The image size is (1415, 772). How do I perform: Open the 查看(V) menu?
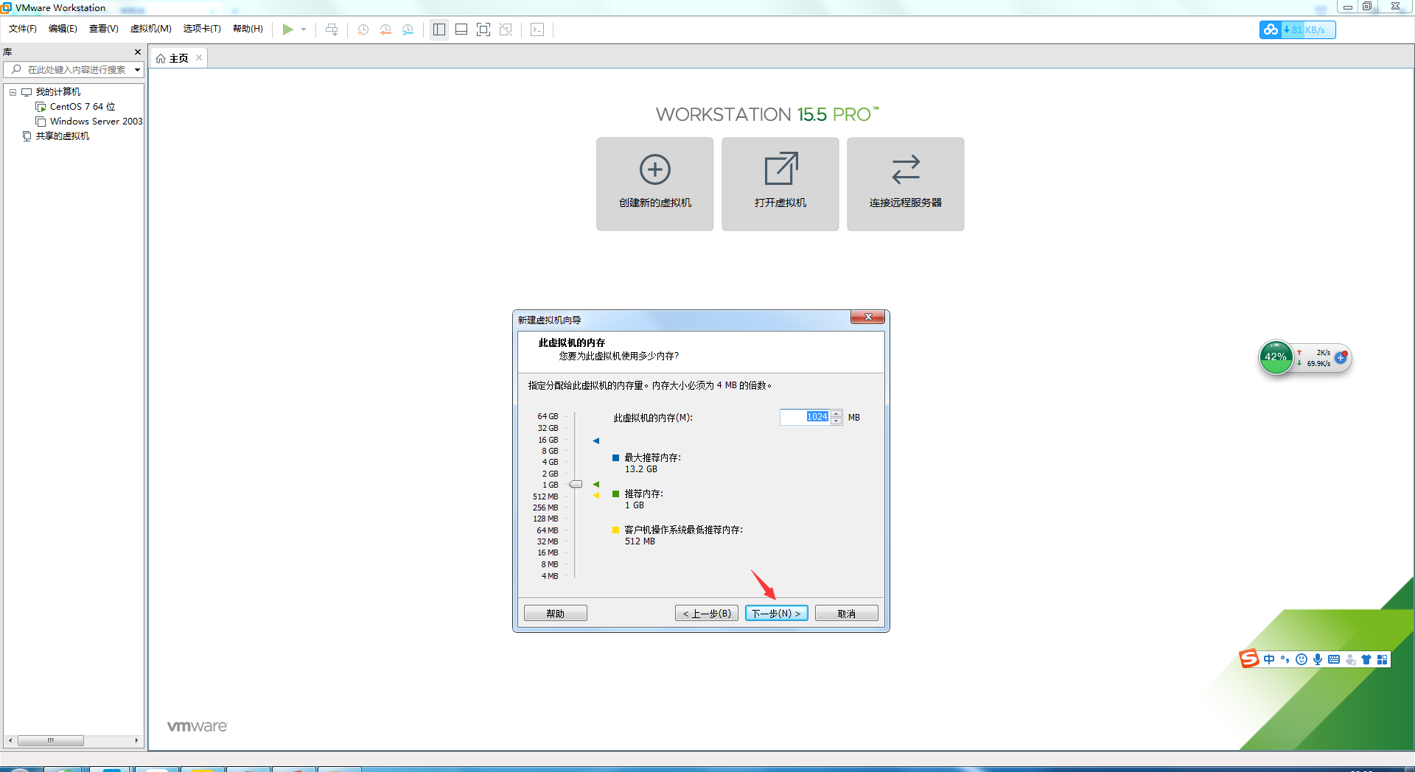coord(104,29)
